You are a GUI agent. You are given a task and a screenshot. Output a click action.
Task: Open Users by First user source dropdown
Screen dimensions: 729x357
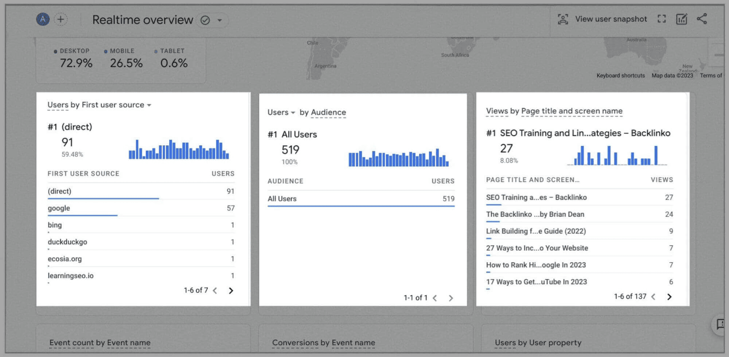[149, 105]
